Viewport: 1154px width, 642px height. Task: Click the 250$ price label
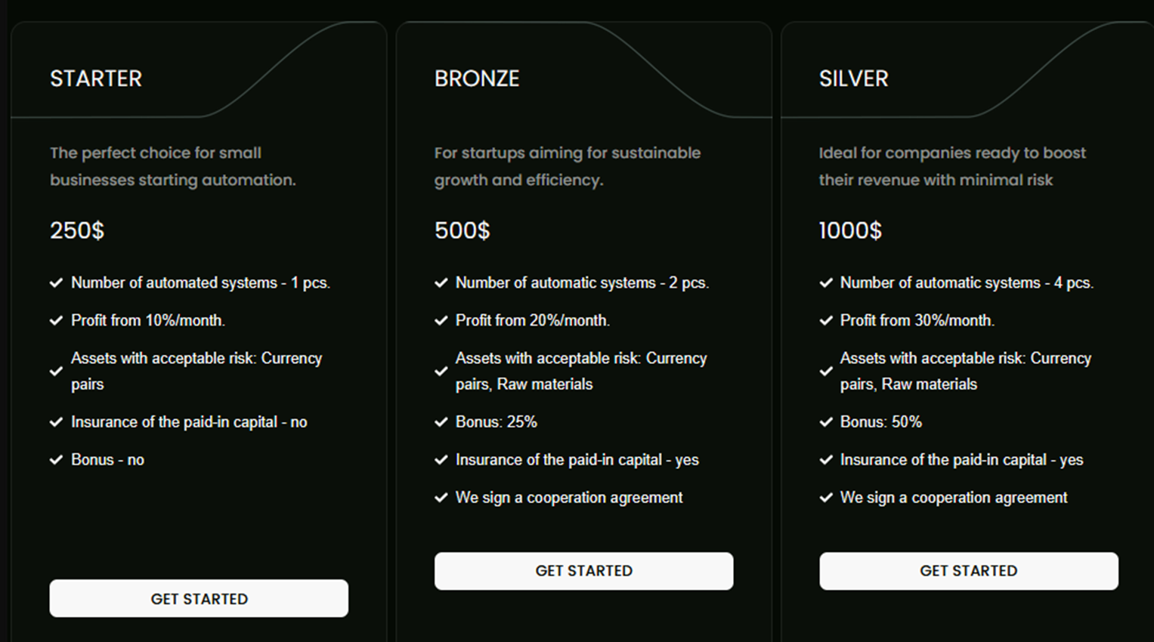(77, 230)
